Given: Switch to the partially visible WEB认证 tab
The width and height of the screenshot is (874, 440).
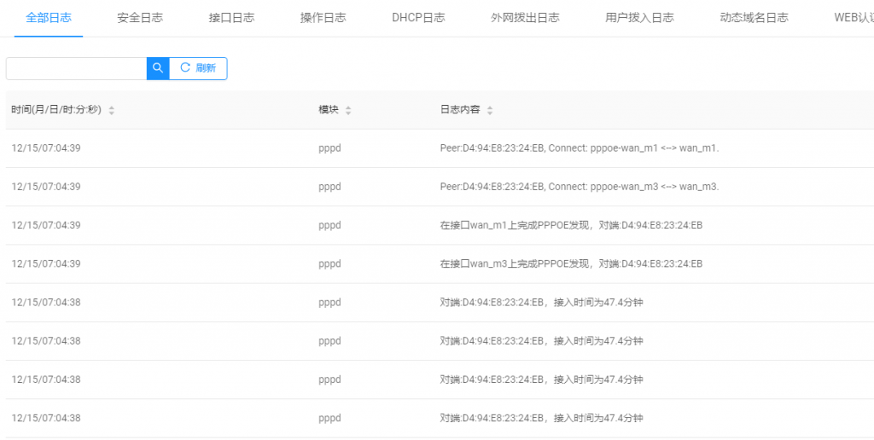Looking at the screenshot, I should (854, 17).
